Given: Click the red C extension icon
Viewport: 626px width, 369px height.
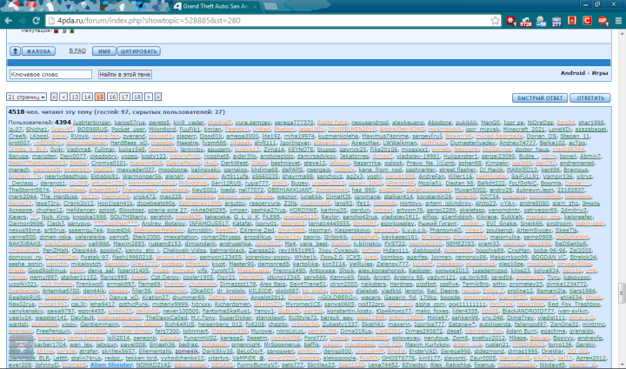Looking at the screenshot, I should [587, 20].
